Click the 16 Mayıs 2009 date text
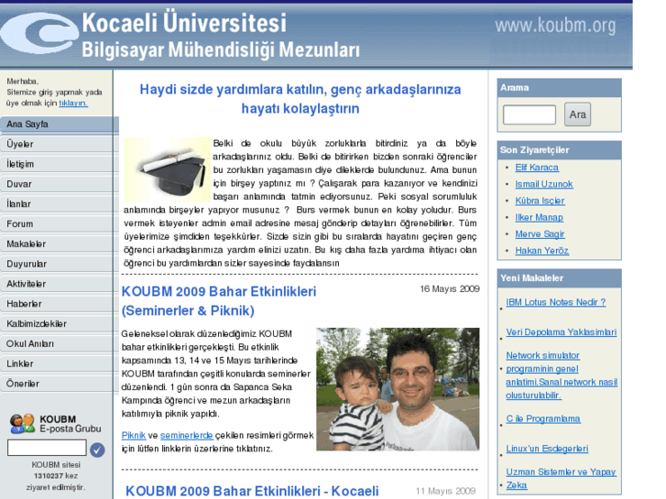 point(450,288)
